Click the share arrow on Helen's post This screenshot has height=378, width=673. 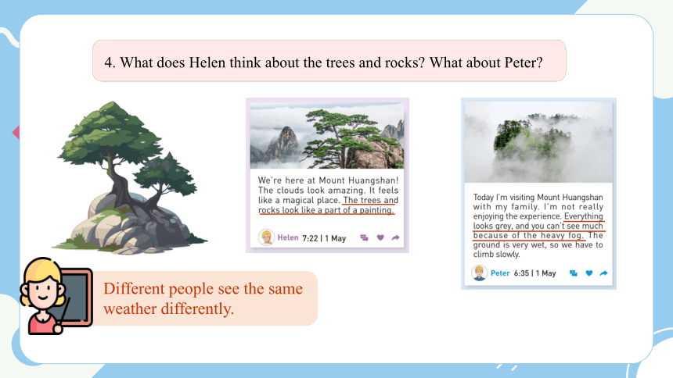click(x=395, y=237)
